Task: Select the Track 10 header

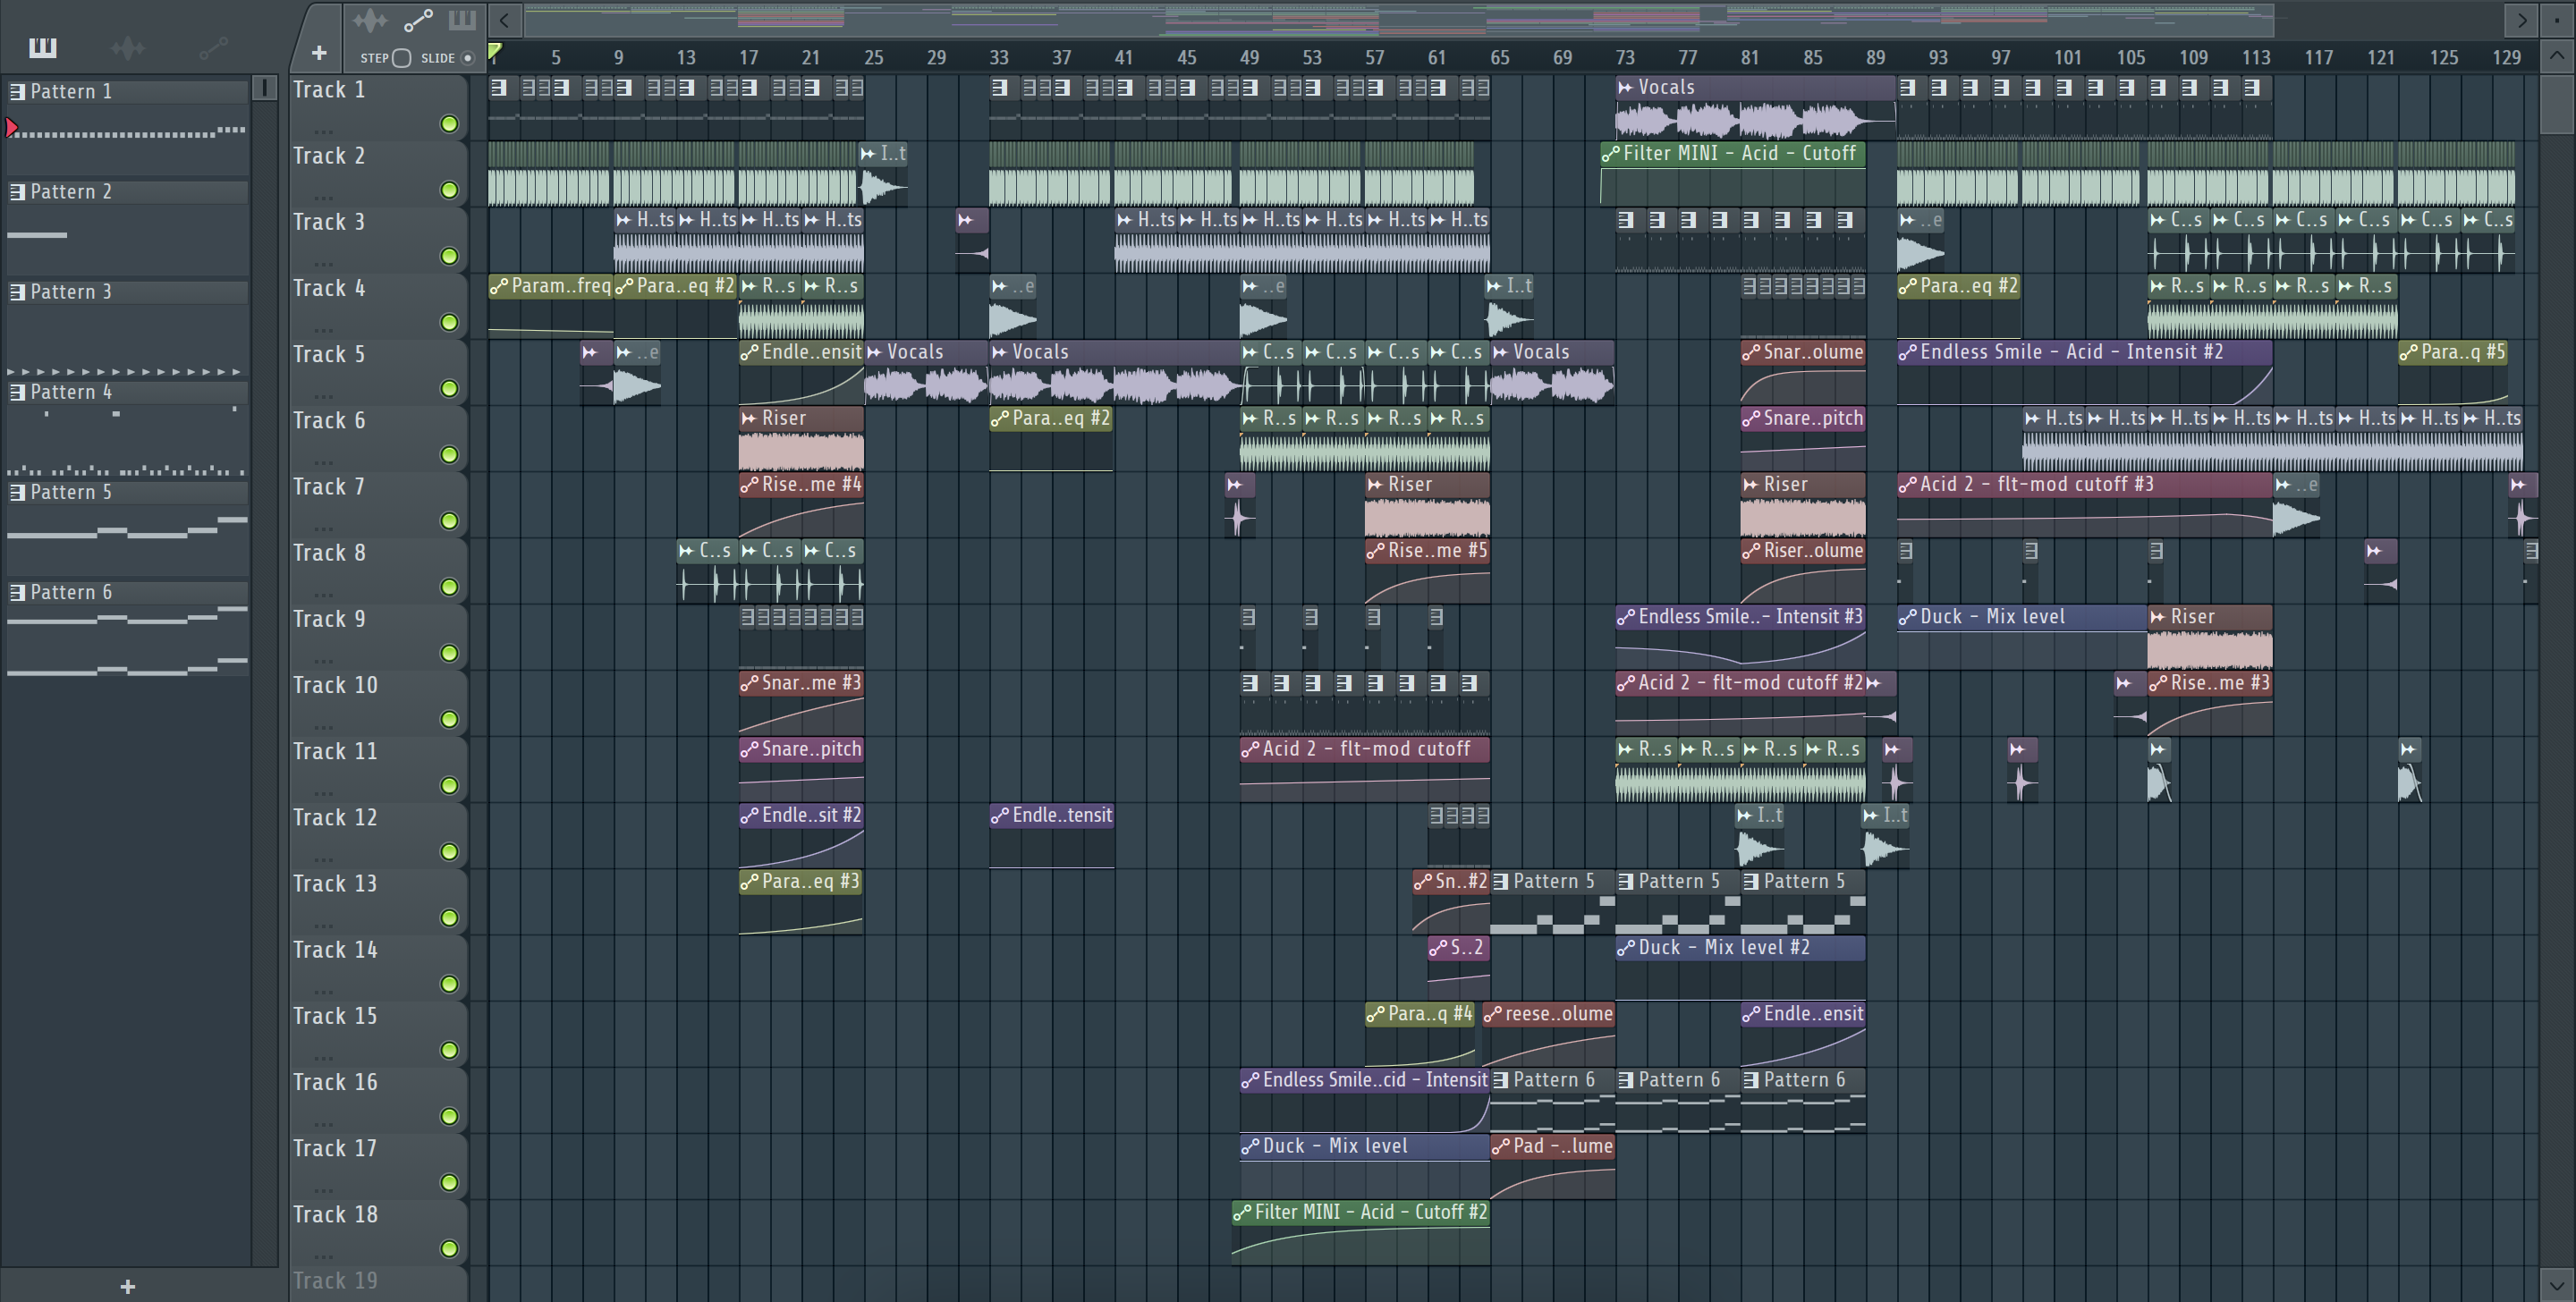Action: [378, 703]
